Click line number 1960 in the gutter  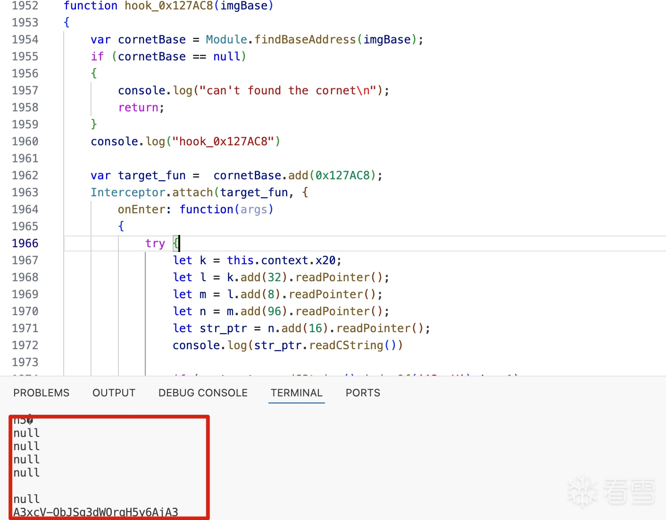25,142
